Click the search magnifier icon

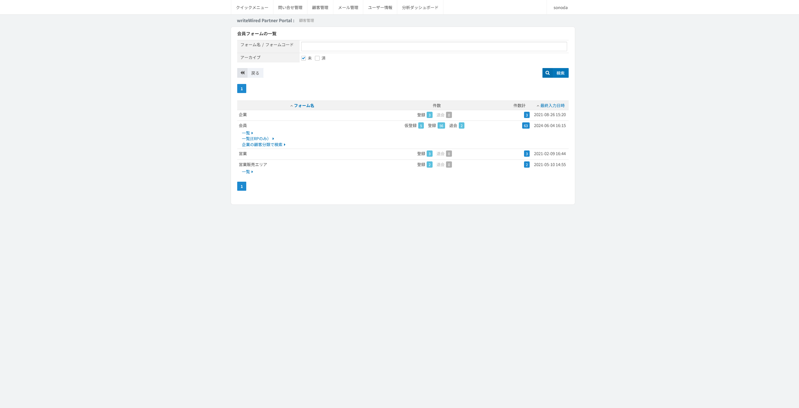[x=547, y=73]
